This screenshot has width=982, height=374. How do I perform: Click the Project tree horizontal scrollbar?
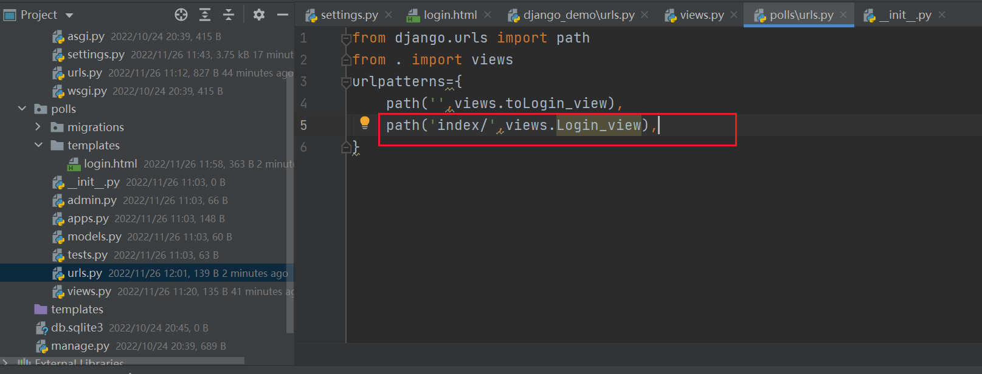(122, 361)
